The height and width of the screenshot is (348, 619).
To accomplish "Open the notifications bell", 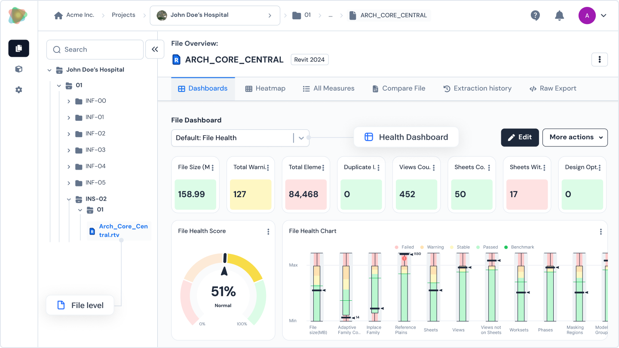I will point(559,15).
